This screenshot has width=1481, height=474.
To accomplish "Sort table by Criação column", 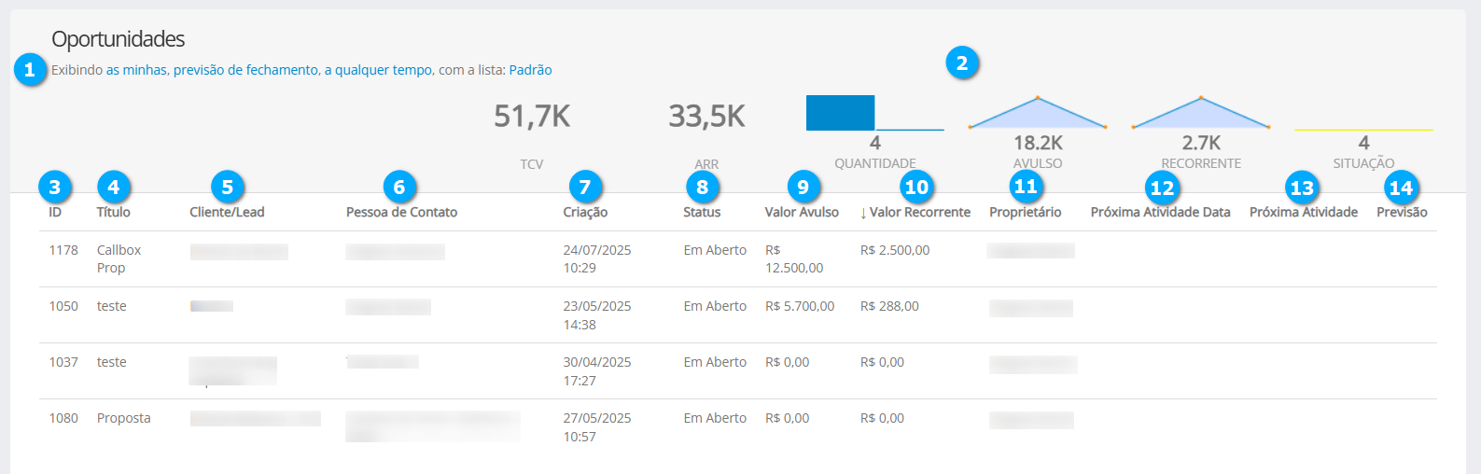I will [x=585, y=213].
